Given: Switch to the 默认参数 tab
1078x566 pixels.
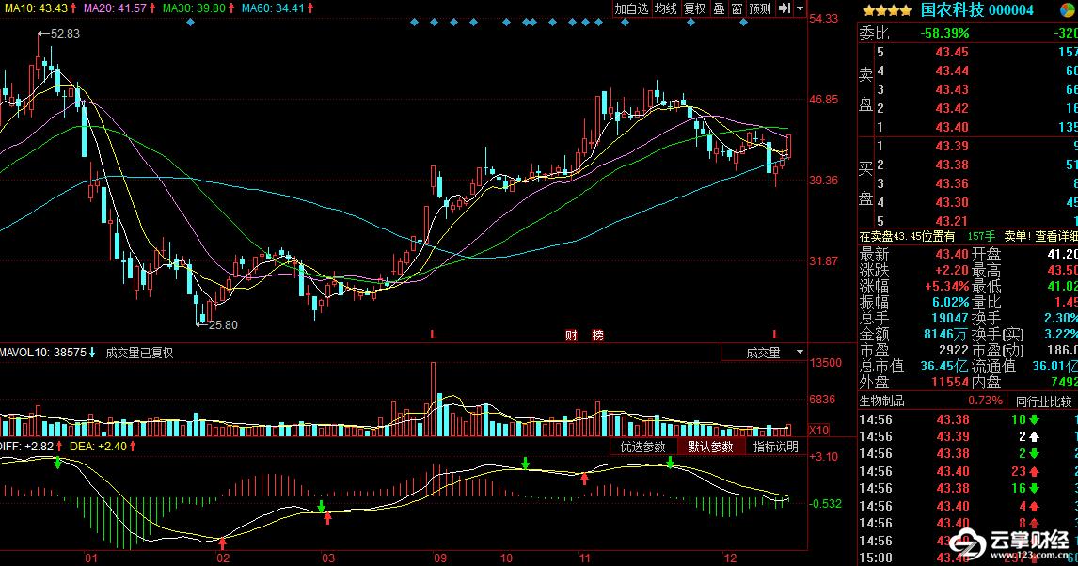Looking at the screenshot, I should point(710,447).
